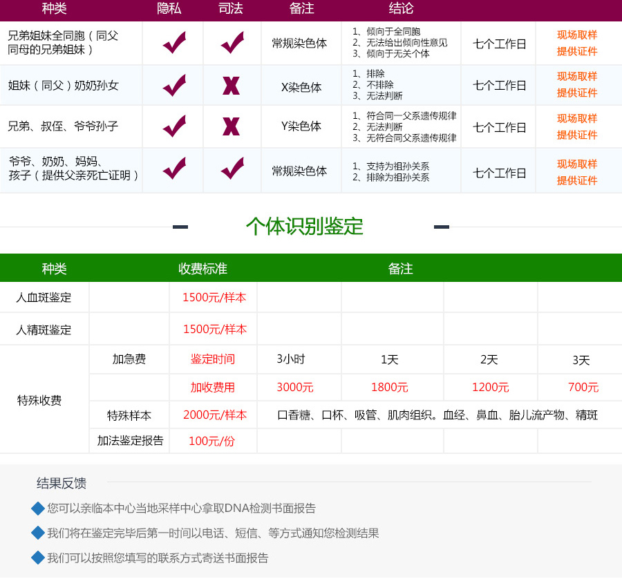Click the blue diamond beside 我们将在鉴定完毕后
Viewport: 622px width, 579px height.
(38, 533)
